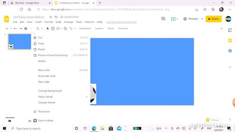This screenshot has height=132, width=235.
Task: Click the add new slide plus icon
Action: pos(7,29)
